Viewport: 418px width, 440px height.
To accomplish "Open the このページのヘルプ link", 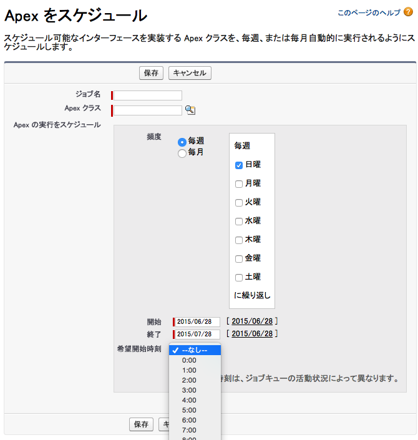I will coord(369,12).
